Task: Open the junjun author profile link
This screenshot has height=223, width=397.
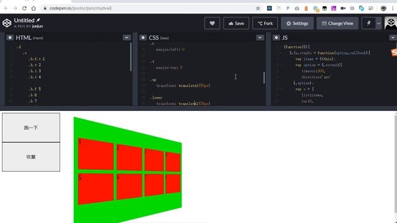Action: (37, 26)
